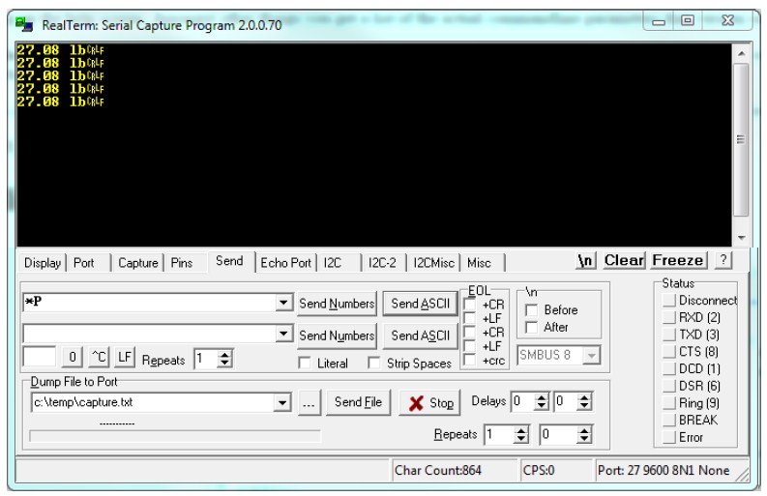Enable second +CR EOL checkbox
The width and height of the screenshot is (767, 496).
point(469,333)
